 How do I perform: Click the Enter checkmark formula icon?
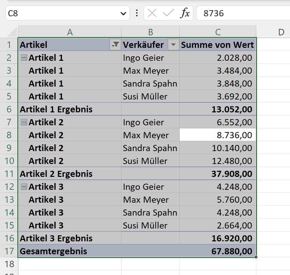click(x=168, y=13)
